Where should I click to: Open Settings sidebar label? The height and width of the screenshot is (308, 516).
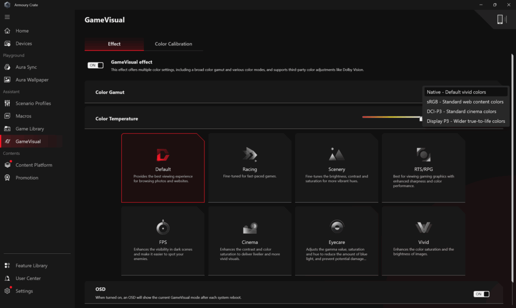pyautogui.click(x=24, y=291)
